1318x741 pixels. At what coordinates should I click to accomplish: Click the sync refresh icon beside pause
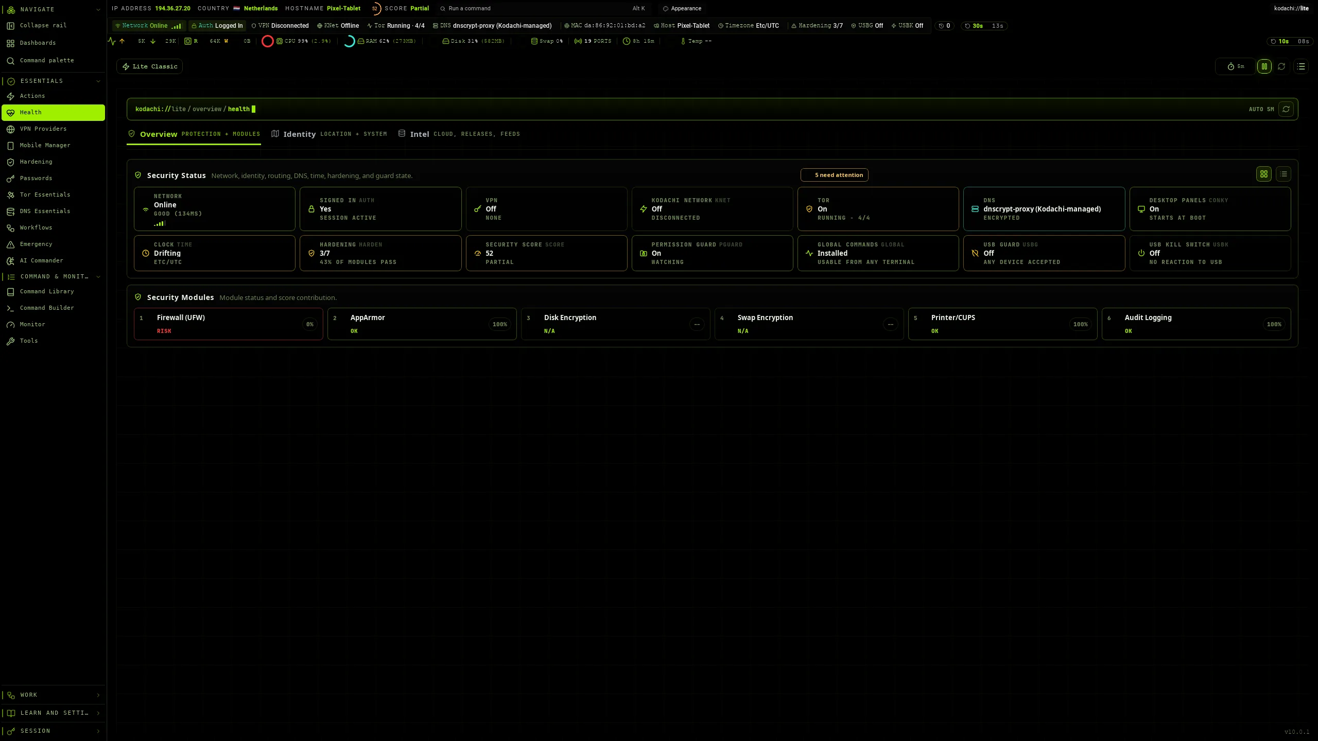(x=1281, y=66)
